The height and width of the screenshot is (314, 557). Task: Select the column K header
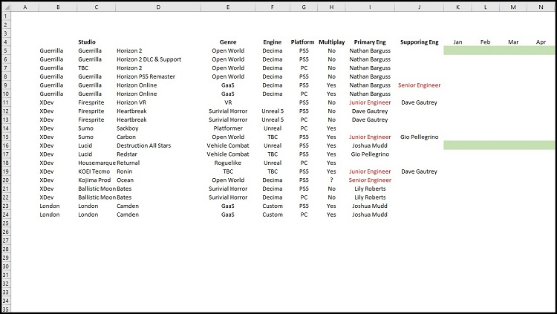[457, 7]
